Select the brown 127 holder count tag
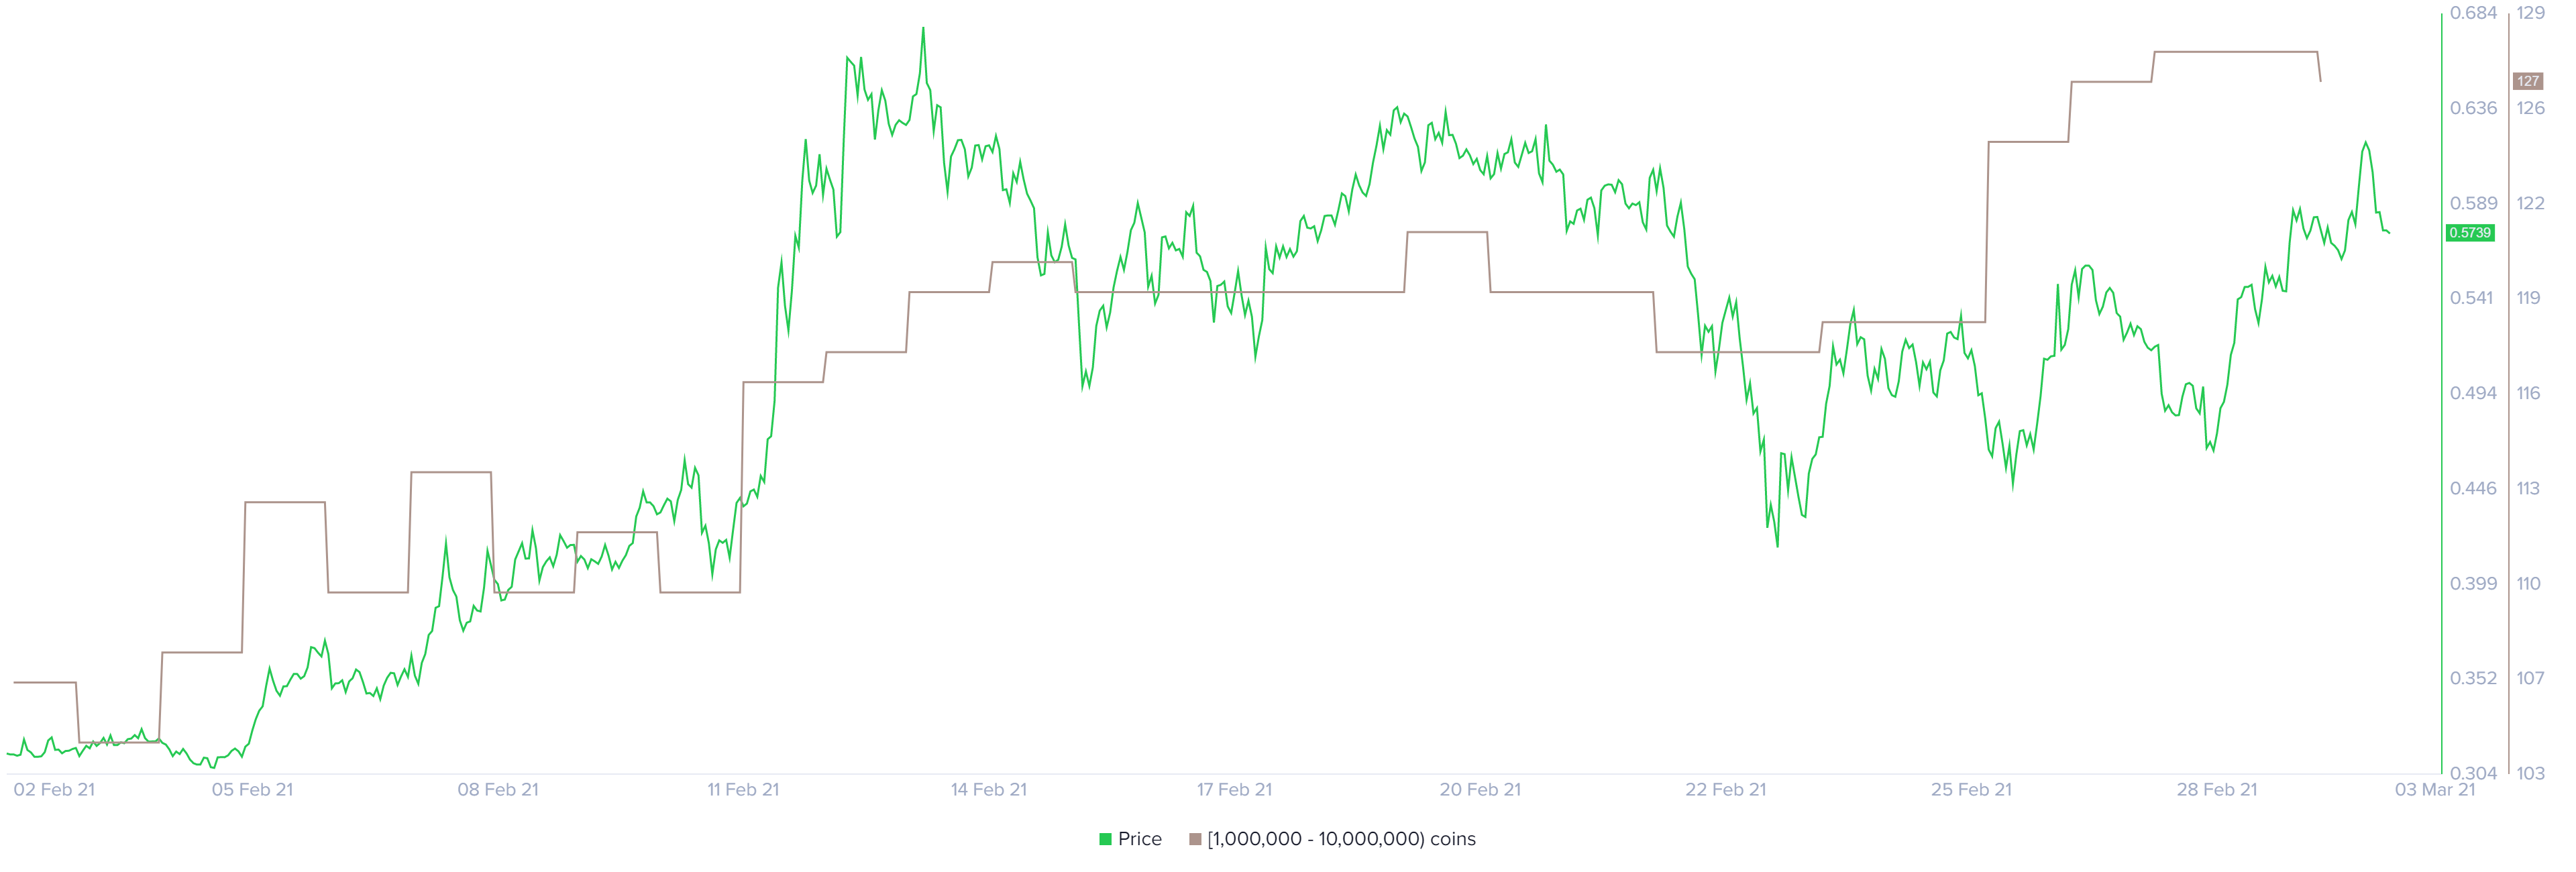The width and height of the screenshot is (2576, 872). [x=2528, y=81]
